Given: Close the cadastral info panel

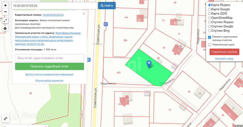Looking at the screenshot, I should (x=84, y=13).
